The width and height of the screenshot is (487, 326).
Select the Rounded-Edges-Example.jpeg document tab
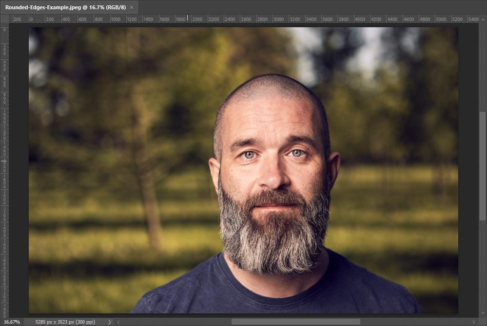pos(69,7)
